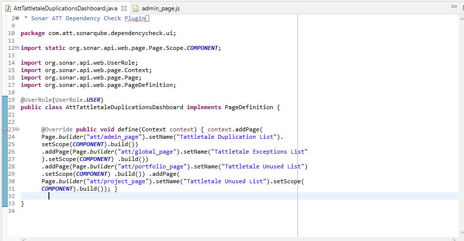
Task: Click the closing brace on line 33
Action: 23,203
